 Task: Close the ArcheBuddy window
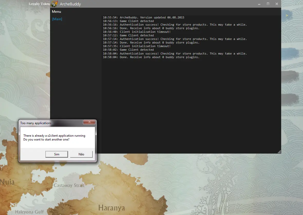click(x=277, y=4)
